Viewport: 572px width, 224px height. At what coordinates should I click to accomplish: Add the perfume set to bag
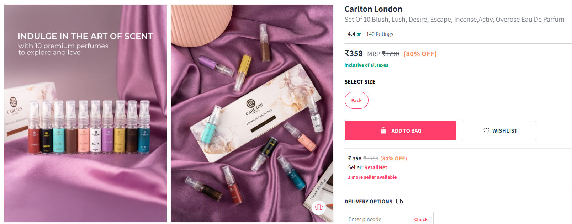[400, 130]
